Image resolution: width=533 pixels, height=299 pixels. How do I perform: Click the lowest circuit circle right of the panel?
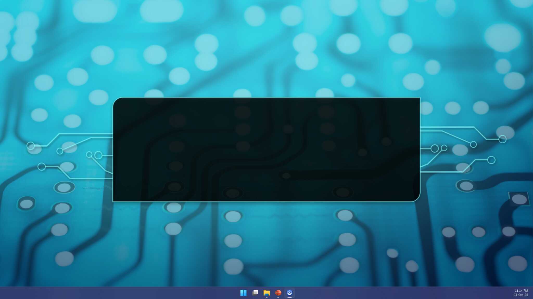pos(491,160)
